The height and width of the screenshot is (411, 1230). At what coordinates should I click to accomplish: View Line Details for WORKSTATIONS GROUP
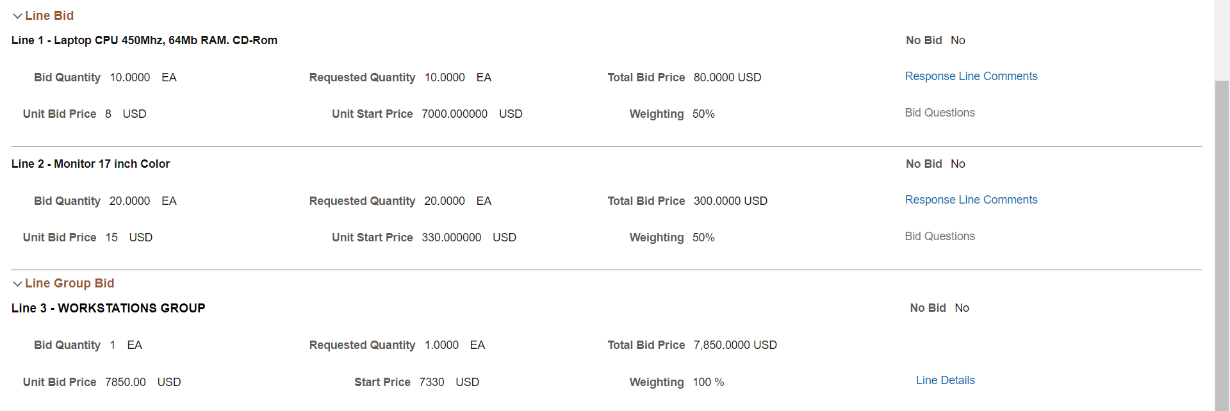pyautogui.click(x=945, y=380)
